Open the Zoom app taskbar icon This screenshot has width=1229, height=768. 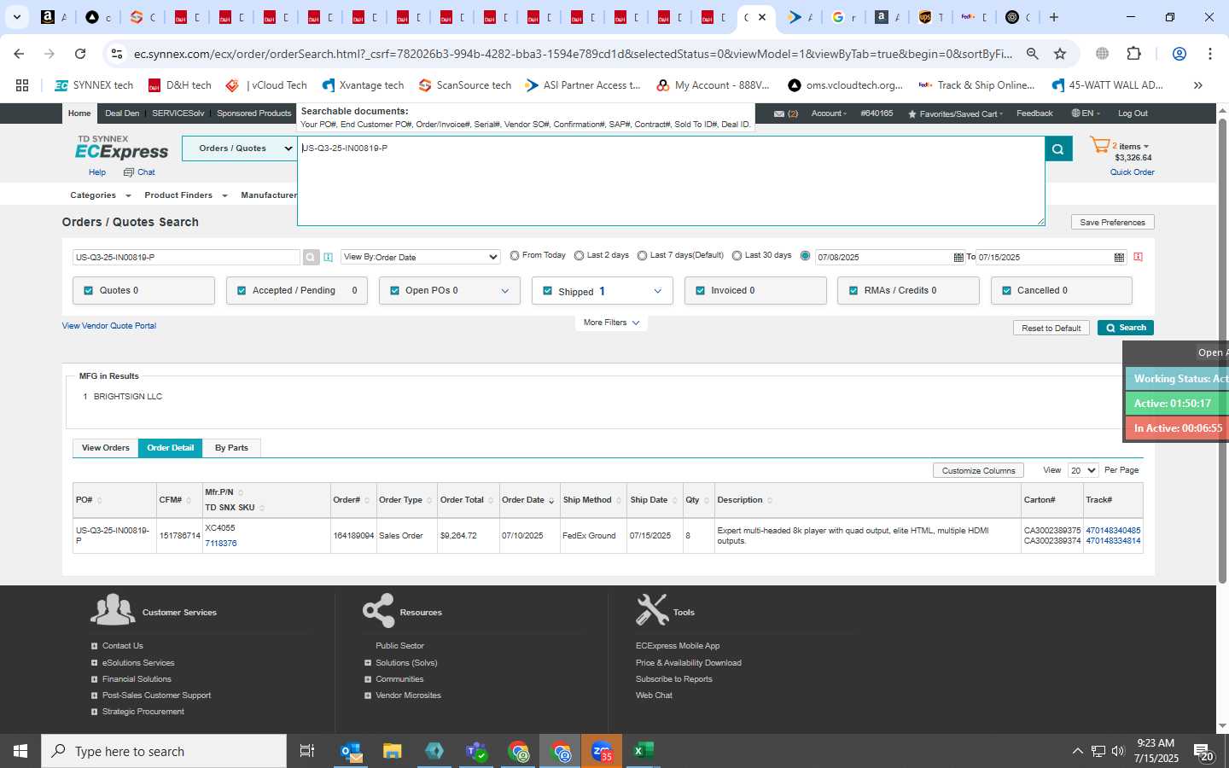click(x=602, y=751)
